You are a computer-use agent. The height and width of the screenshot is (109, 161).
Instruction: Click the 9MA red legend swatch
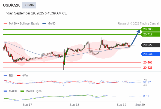point(19,76)
